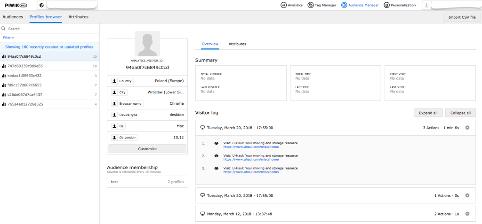This screenshot has height=224, width=482.
Task: Expand the Monday, March 12 session chevron
Action: point(467,214)
